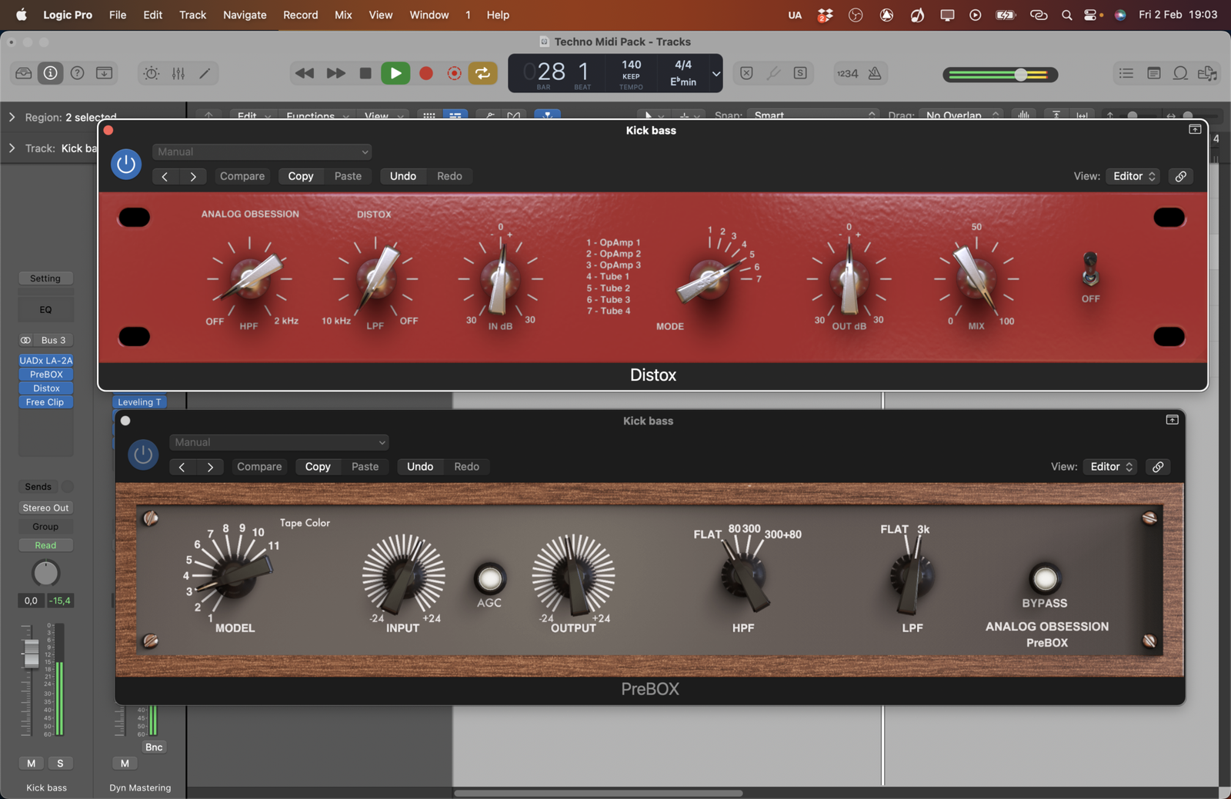
Task: Open the Navigate menu
Action: tap(245, 15)
